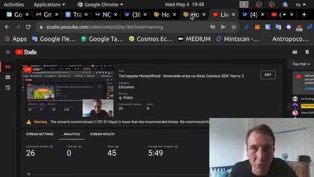Open the MEDIUM bookmark

(x=194, y=39)
